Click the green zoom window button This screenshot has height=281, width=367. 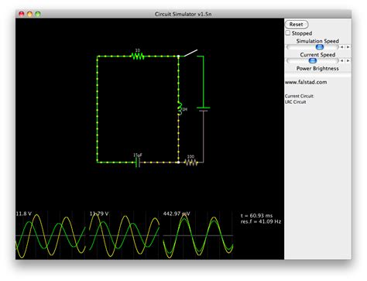(38, 14)
